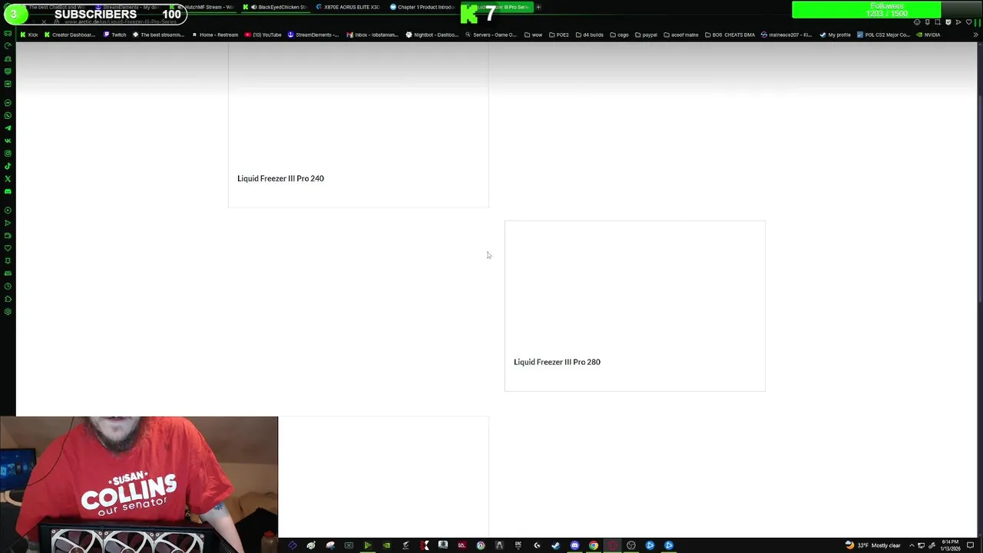983x553 pixels.
Task: Open the POL CS2 Major bookmark
Action: coord(884,35)
